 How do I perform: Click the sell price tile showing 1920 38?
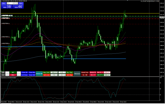point(7,7)
